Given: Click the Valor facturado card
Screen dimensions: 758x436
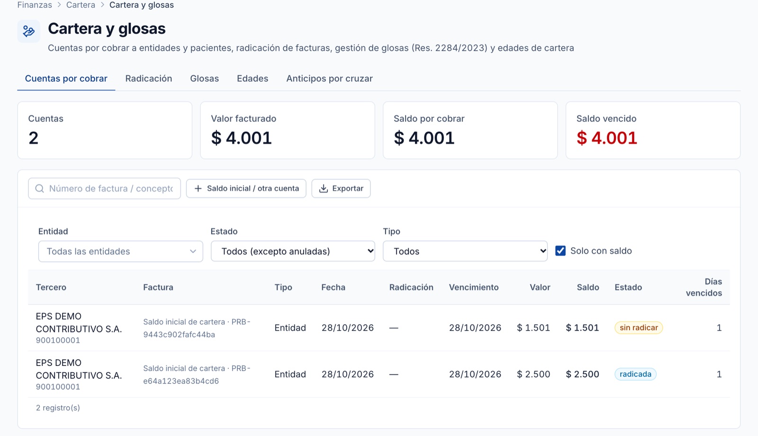Looking at the screenshot, I should (288, 130).
